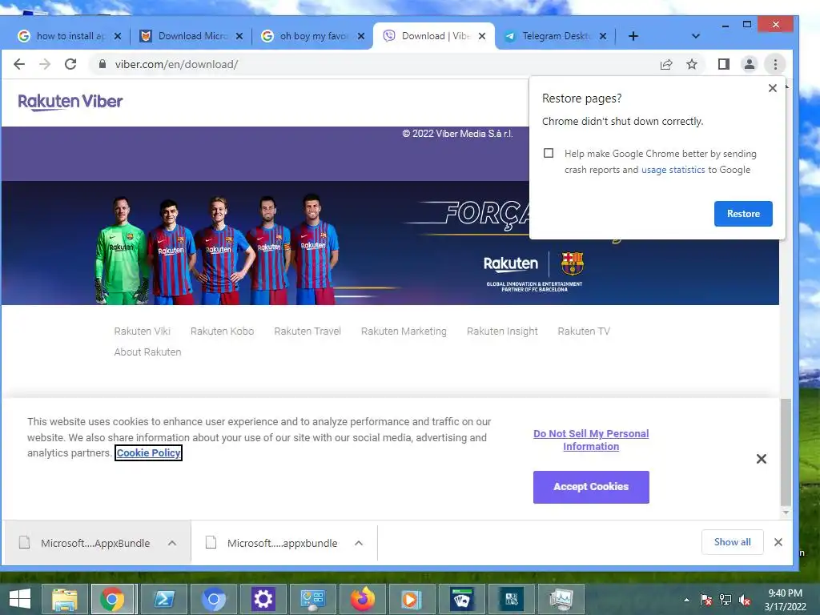820x615 pixels.
Task: Reload the Viber download page
Action: click(70, 64)
